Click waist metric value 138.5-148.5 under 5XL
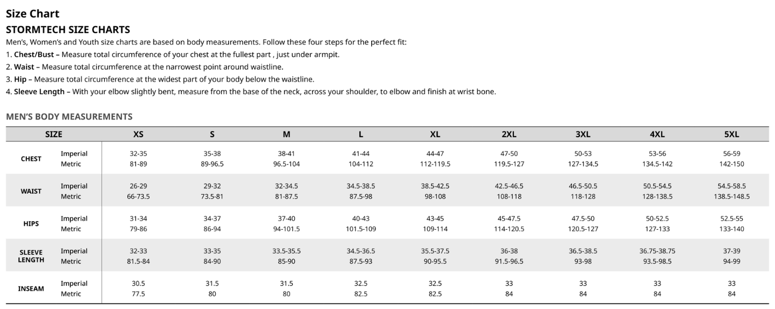This screenshot has height=309, width=775. pyautogui.click(x=732, y=197)
